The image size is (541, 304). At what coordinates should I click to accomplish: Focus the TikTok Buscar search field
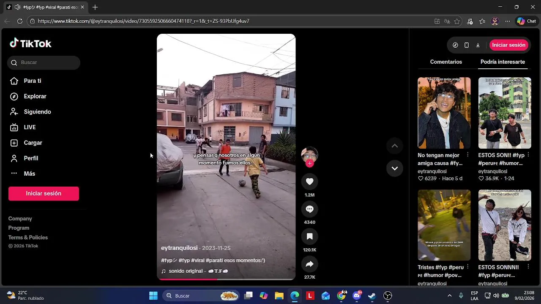pos(44,62)
